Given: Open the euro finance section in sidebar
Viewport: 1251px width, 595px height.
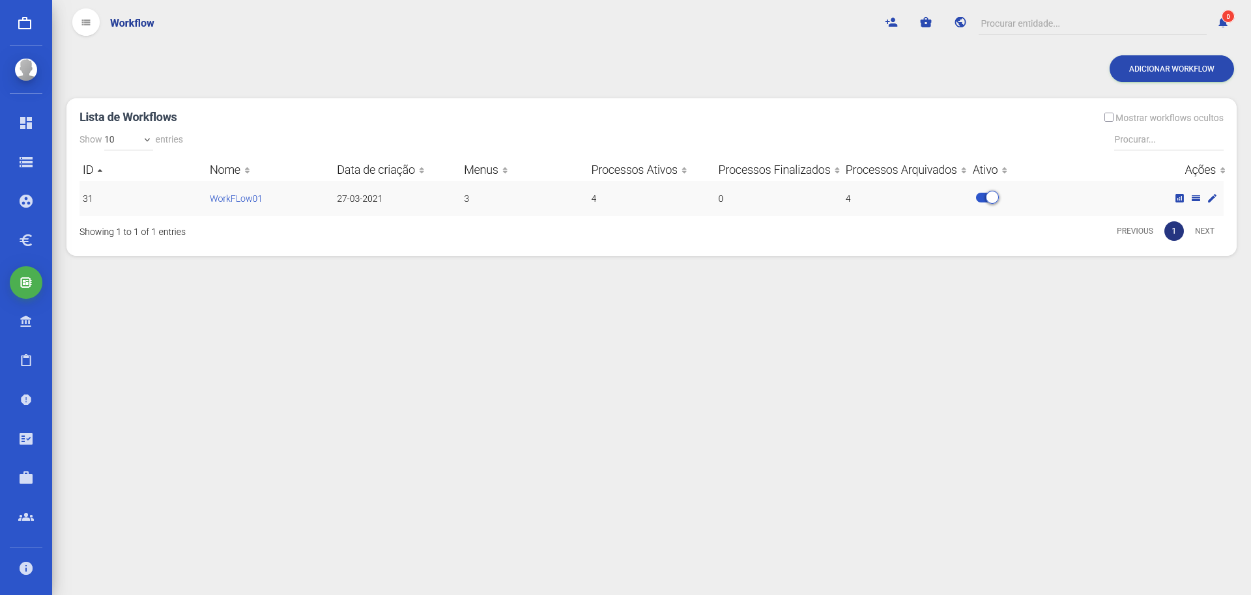Looking at the screenshot, I should coord(26,240).
